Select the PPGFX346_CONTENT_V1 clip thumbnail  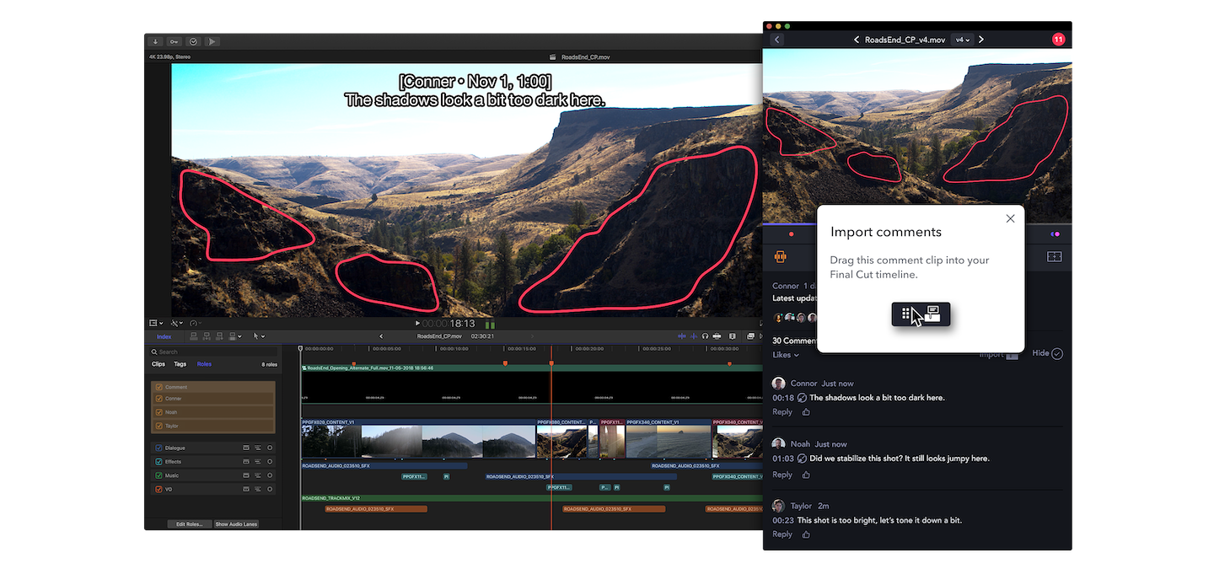click(668, 442)
